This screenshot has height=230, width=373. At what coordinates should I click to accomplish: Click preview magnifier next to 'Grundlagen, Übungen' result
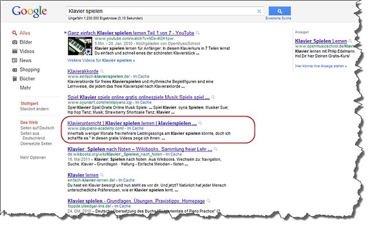pos(208,201)
